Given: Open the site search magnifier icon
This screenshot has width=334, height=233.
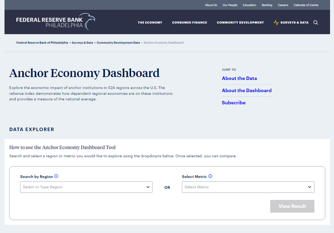Looking at the screenshot, I should (316, 23).
